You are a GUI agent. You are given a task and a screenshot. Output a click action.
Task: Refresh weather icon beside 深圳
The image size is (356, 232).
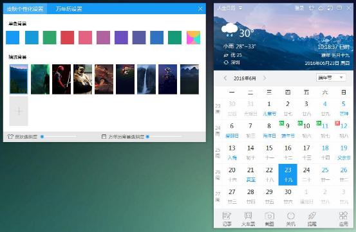226,62
